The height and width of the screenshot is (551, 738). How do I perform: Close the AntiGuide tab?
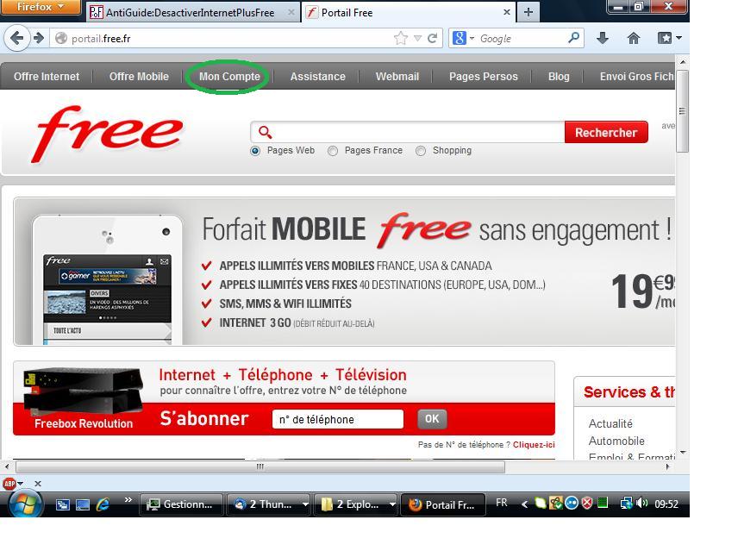(x=291, y=12)
